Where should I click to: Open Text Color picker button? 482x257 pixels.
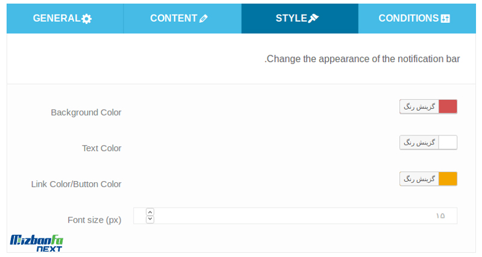[x=428, y=143]
